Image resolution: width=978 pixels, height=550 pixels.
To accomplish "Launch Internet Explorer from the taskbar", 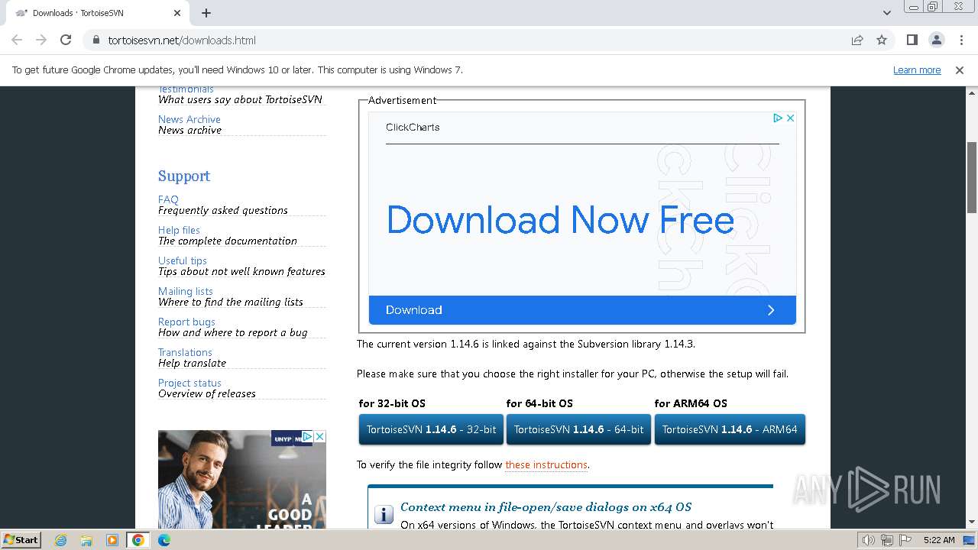I will [x=60, y=540].
